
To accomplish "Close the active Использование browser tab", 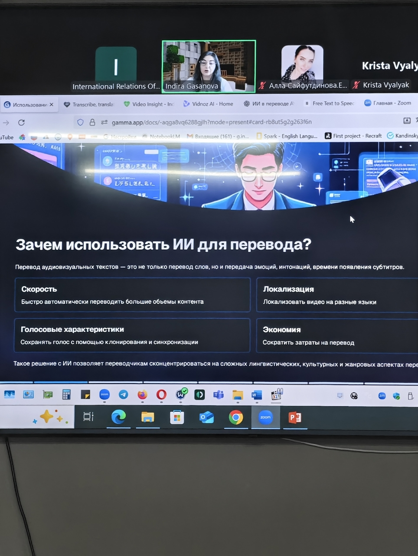I will (x=51, y=105).
